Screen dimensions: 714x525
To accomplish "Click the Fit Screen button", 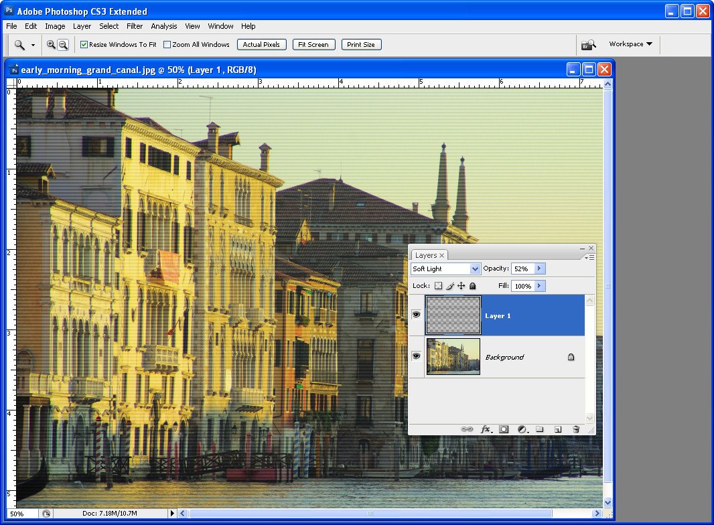I will [x=313, y=45].
